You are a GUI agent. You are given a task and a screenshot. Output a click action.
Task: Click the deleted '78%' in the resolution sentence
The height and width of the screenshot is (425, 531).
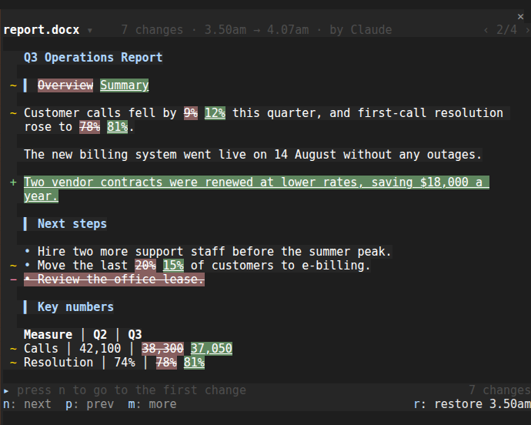(90, 127)
